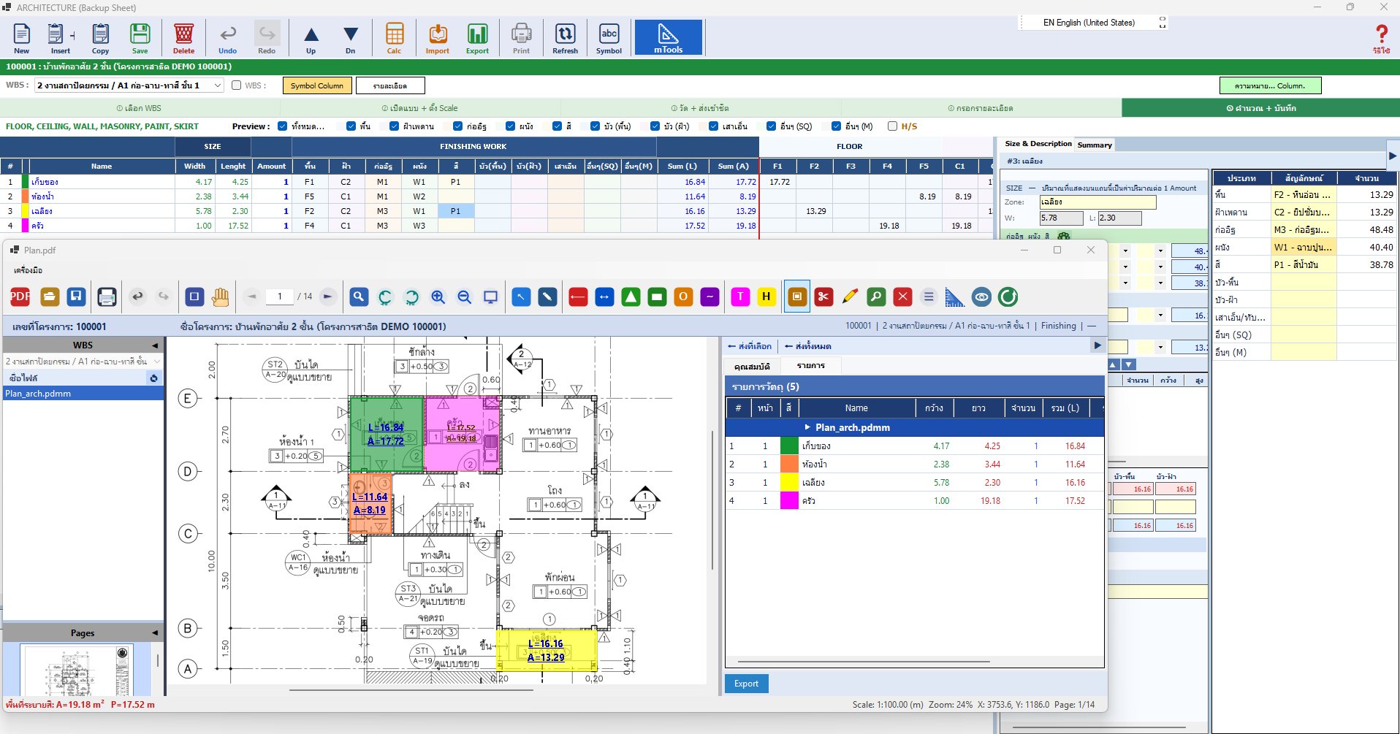Select the hand pan tool in PDF viewer
Screen dimensions: 1400x734
[220, 297]
